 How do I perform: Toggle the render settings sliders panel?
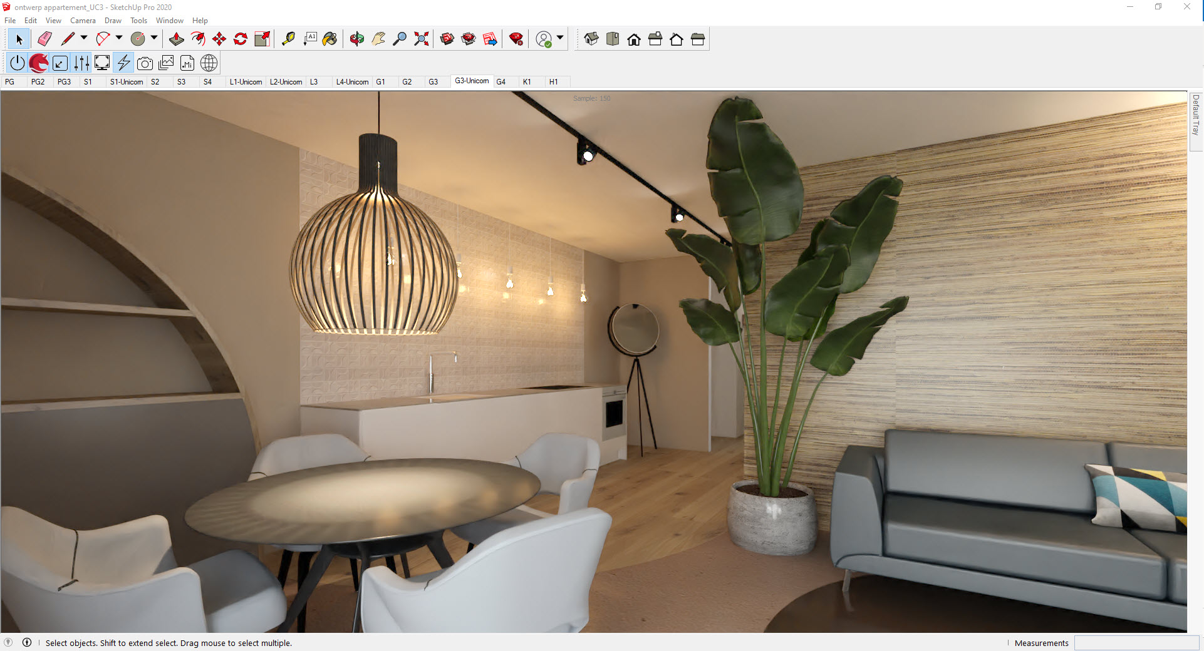(81, 63)
